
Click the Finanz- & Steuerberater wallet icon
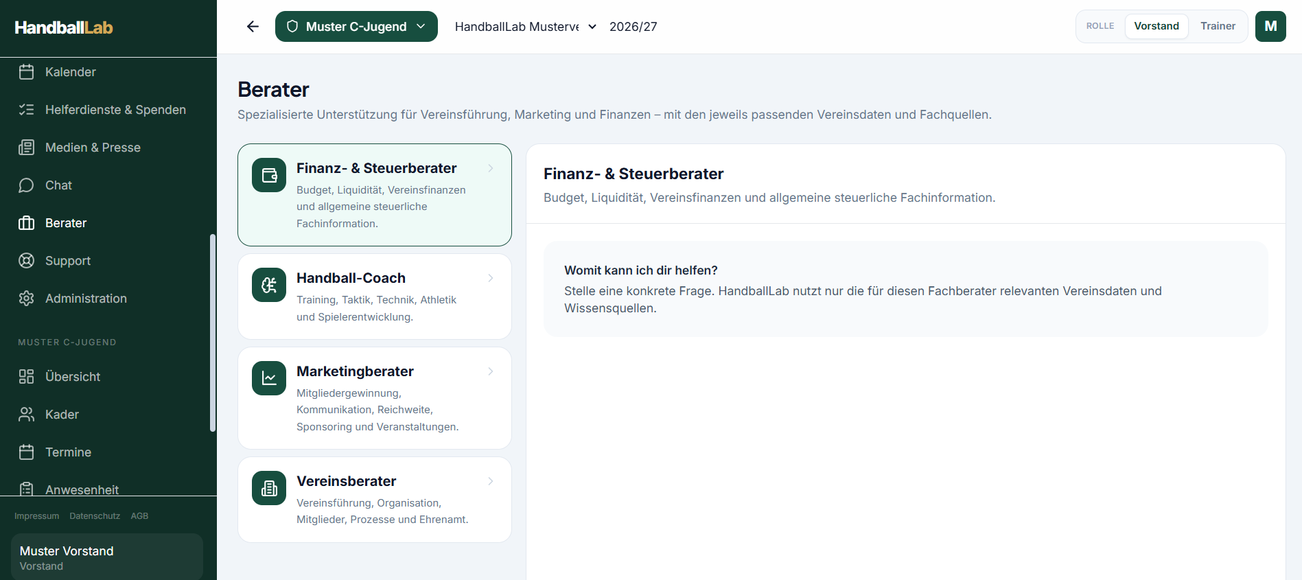click(x=269, y=175)
